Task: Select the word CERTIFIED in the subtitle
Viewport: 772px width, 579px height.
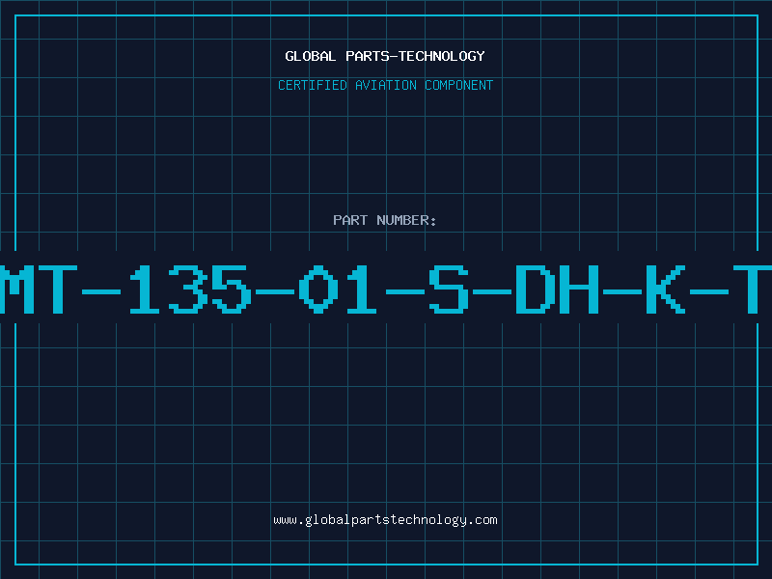Action: [x=312, y=85]
